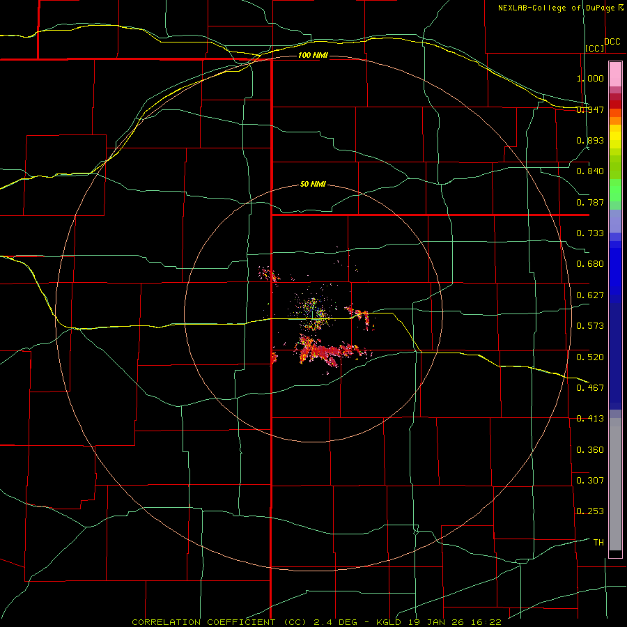This screenshot has width=627, height=627.
Task: Click the 0.253 scale value
Action: click(590, 511)
